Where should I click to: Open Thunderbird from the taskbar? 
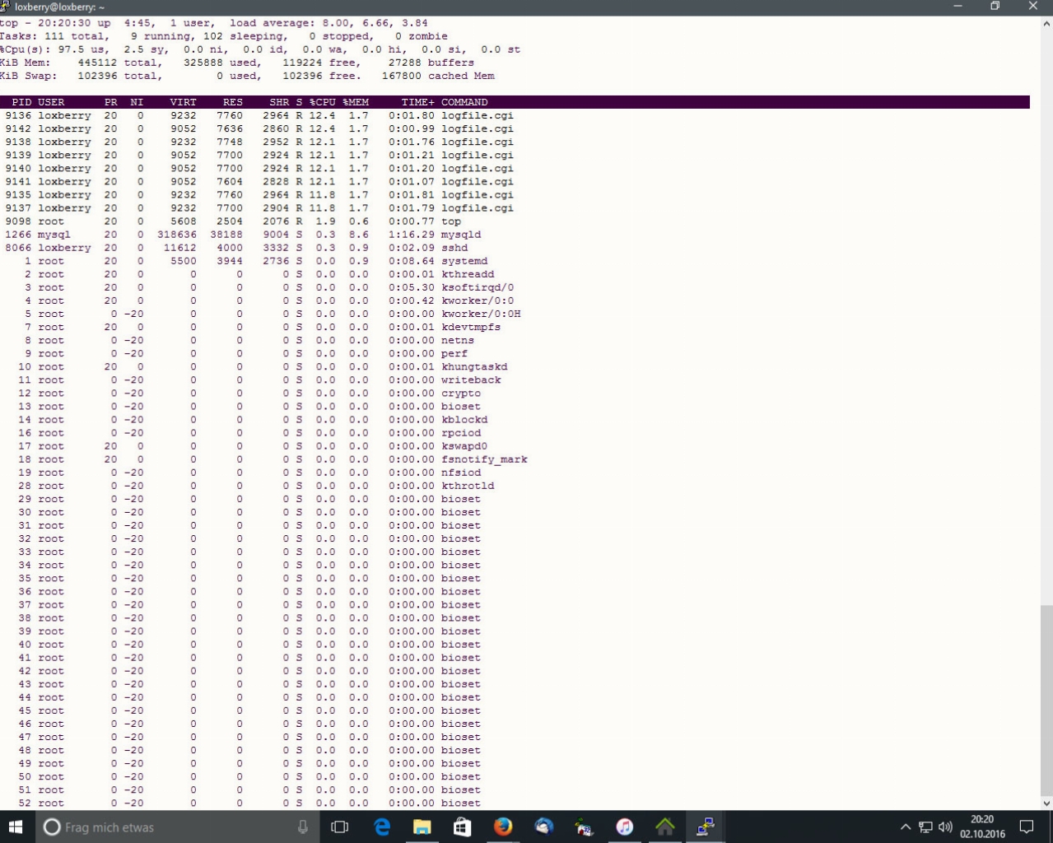(x=543, y=827)
